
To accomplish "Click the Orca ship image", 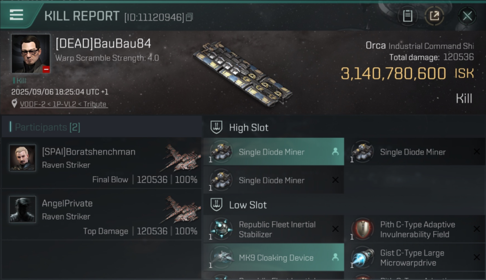I will coord(243,72).
